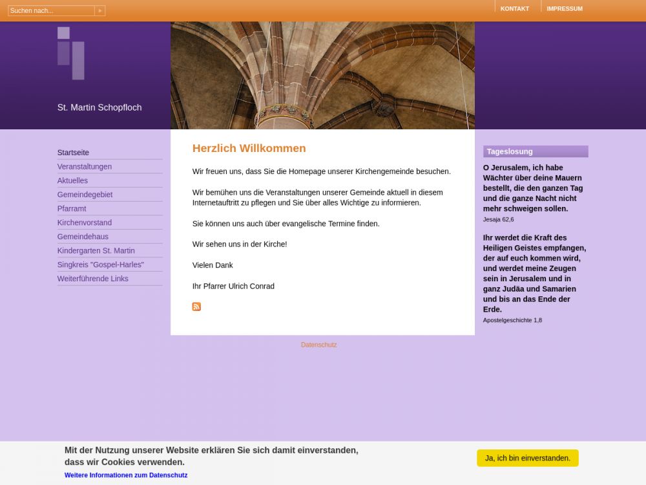Open the Kontakt page
Image resolution: width=646 pixels, height=485 pixels.
point(514,8)
